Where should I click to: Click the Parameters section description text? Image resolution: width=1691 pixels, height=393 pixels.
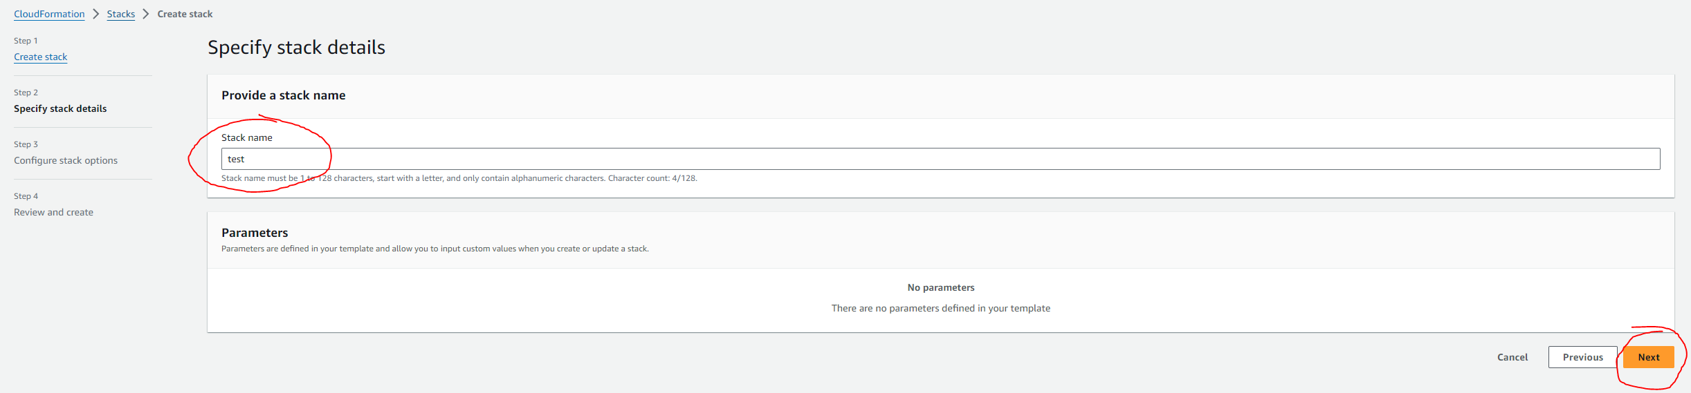pyautogui.click(x=435, y=249)
